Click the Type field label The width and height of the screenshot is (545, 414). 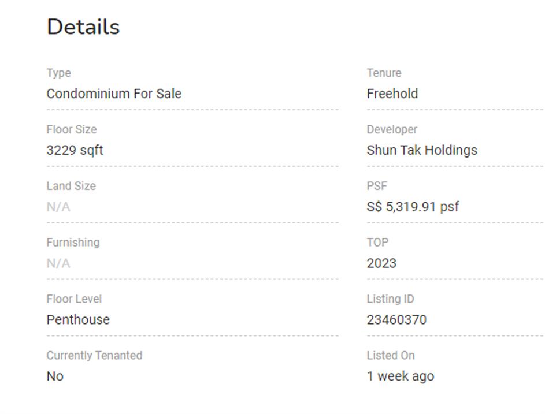[58, 73]
